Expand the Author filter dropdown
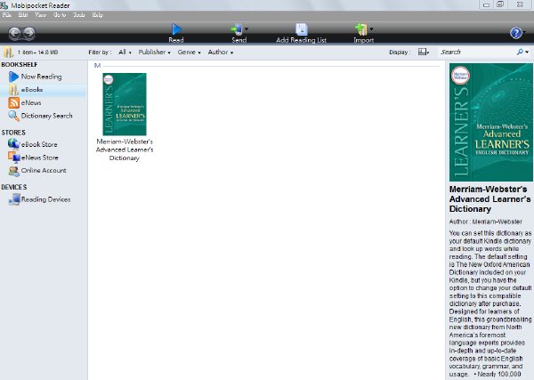The width and height of the screenshot is (534, 380). [x=221, y=53]
